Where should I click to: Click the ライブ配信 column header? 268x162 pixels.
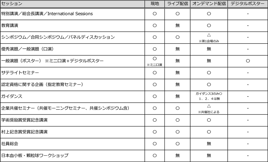[177, 4]
